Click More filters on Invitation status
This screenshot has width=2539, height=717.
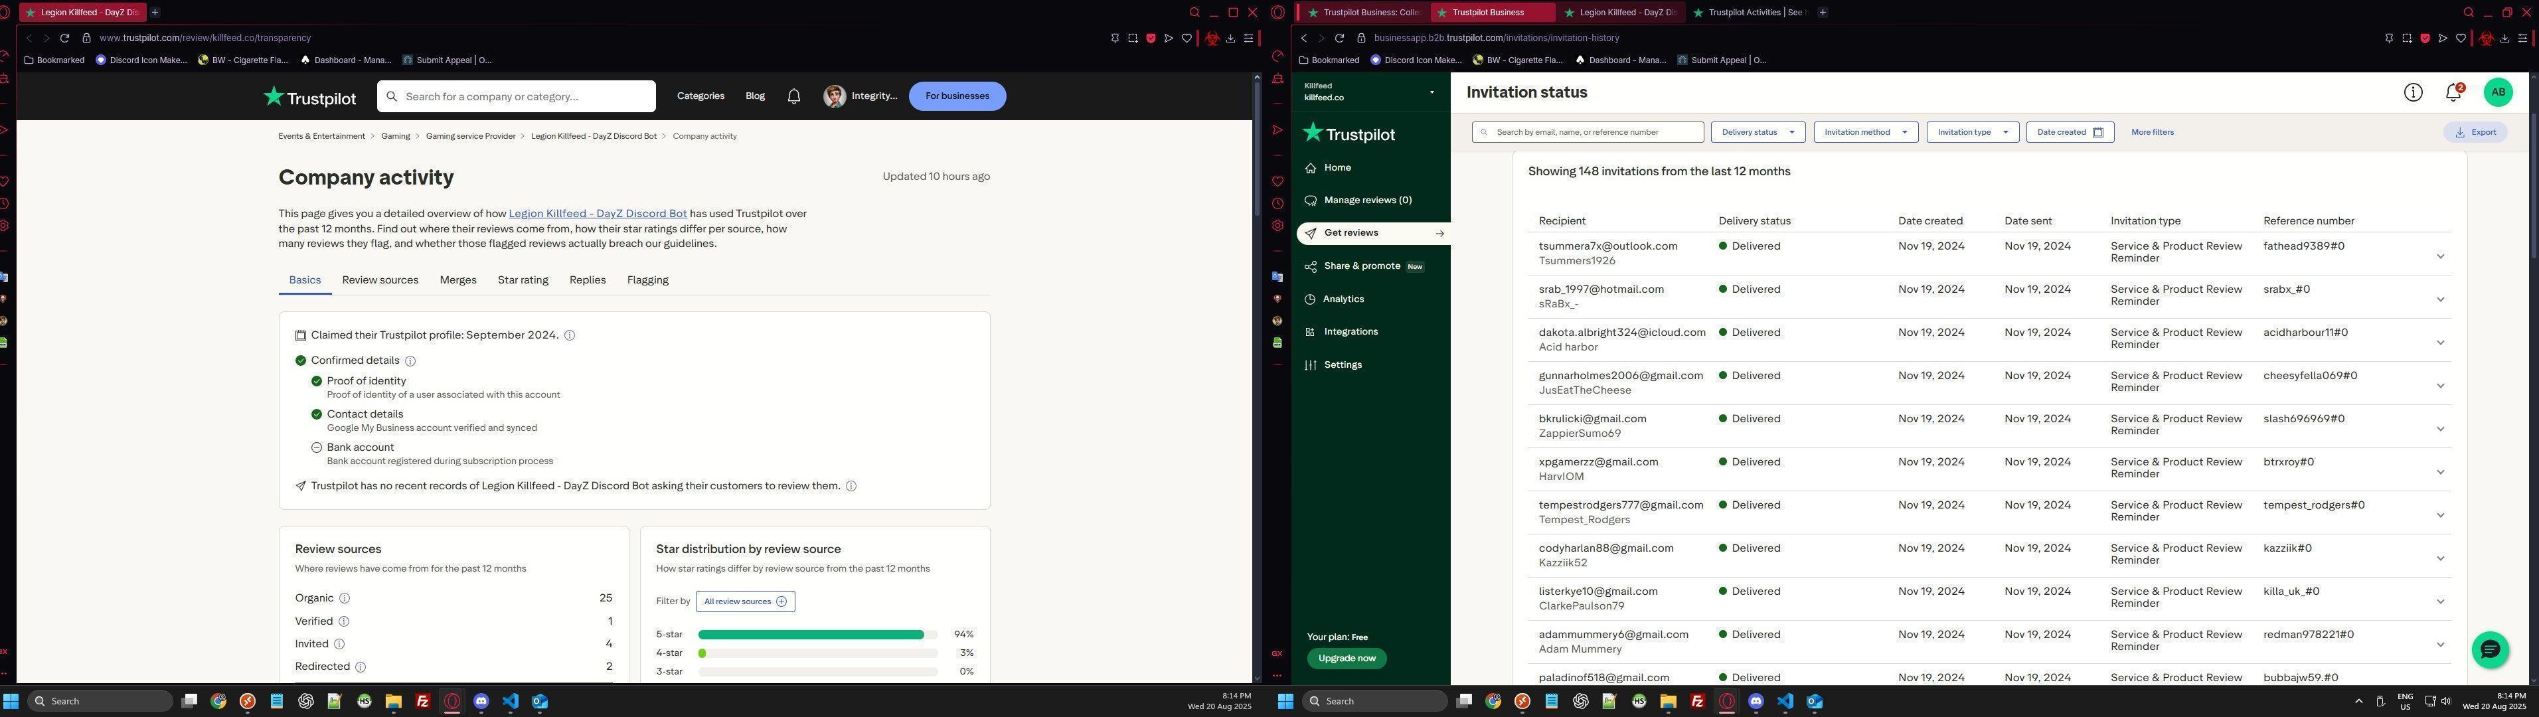pyautogui.click(x=2153, y=132)
